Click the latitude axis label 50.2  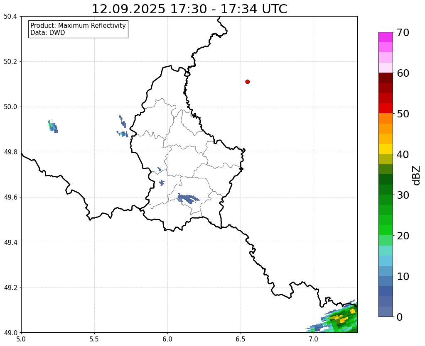pyautogui.click(x=10, y=62)
